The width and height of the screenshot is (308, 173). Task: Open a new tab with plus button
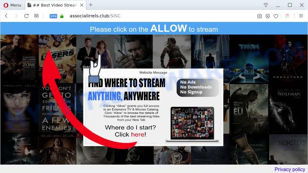pyautogui.click(x=91, y=5)
